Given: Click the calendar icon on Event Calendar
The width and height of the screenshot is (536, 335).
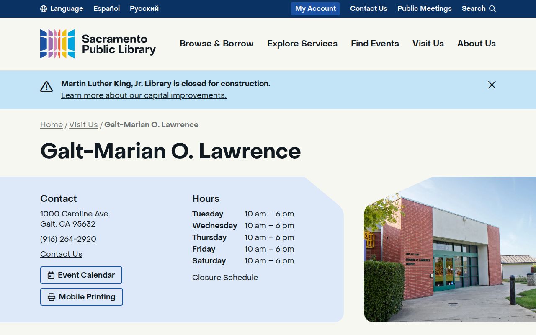Looking at the screenshot, I should coord(51,275).
